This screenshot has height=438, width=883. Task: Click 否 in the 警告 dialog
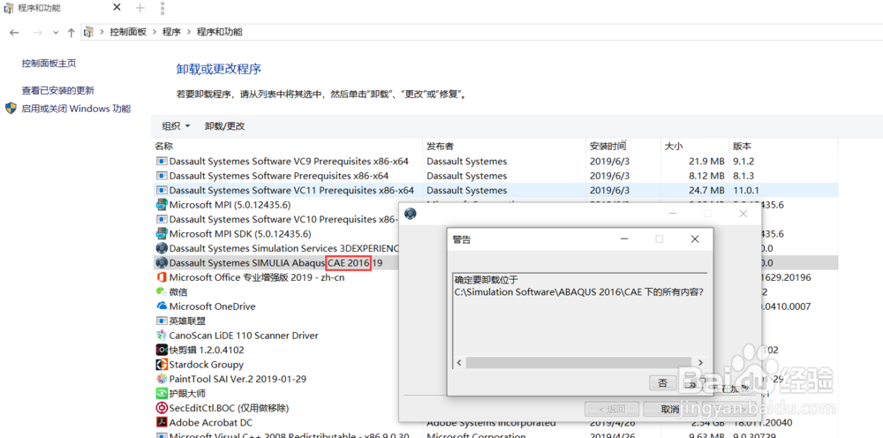point(662,383)
